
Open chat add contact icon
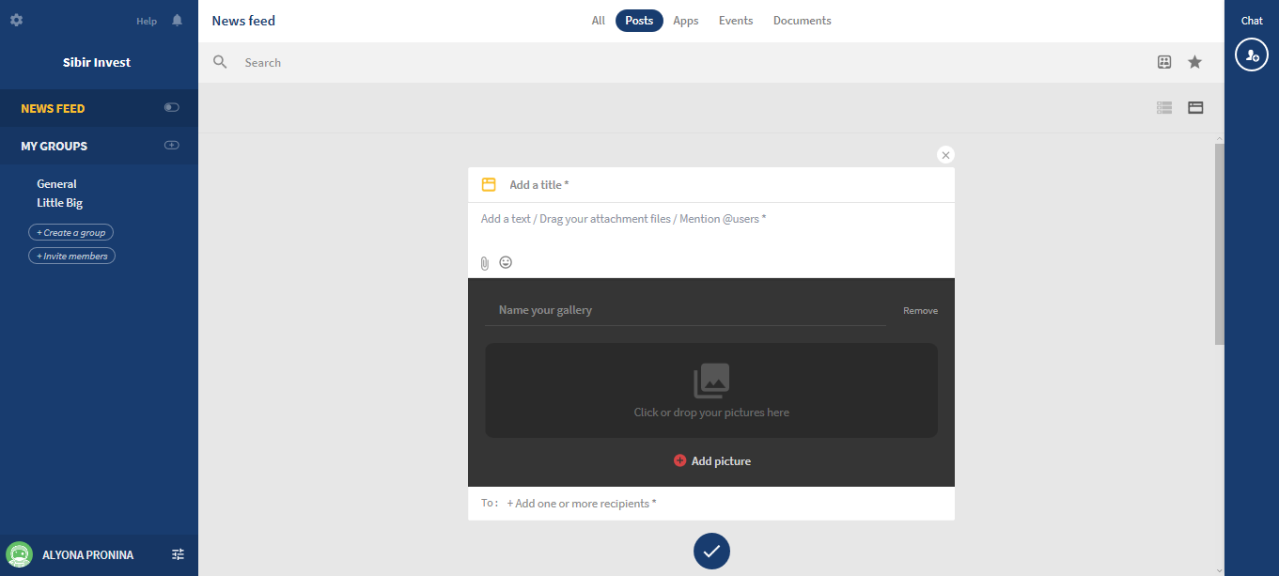pyautogui.click(x=1252, y=54)
